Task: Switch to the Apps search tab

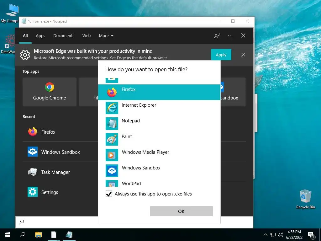Action: coord(40,36)
